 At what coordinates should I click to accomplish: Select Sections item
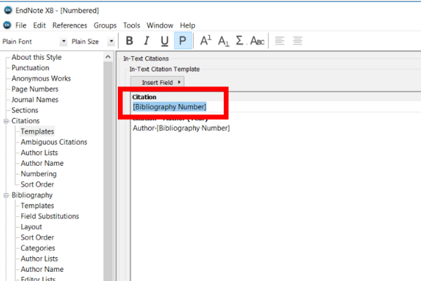click(25, 110)
